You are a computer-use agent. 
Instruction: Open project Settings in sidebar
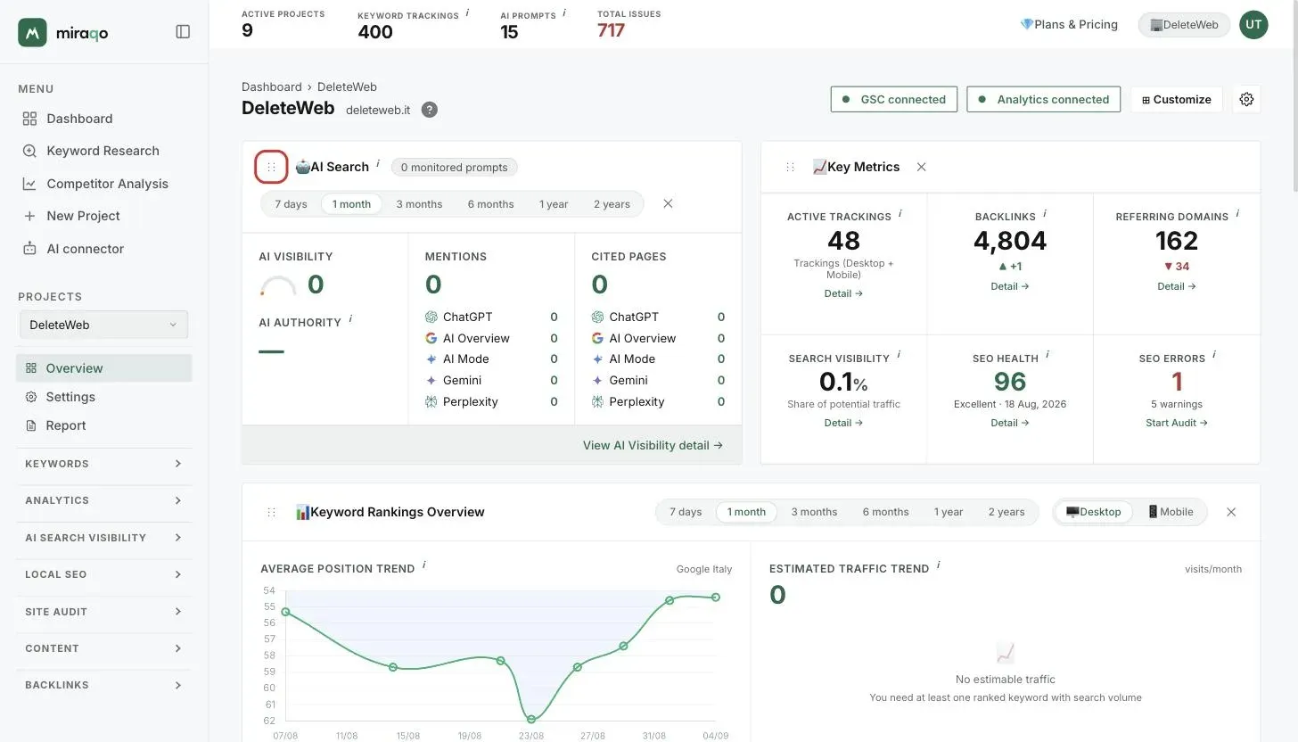click(104, 397)
